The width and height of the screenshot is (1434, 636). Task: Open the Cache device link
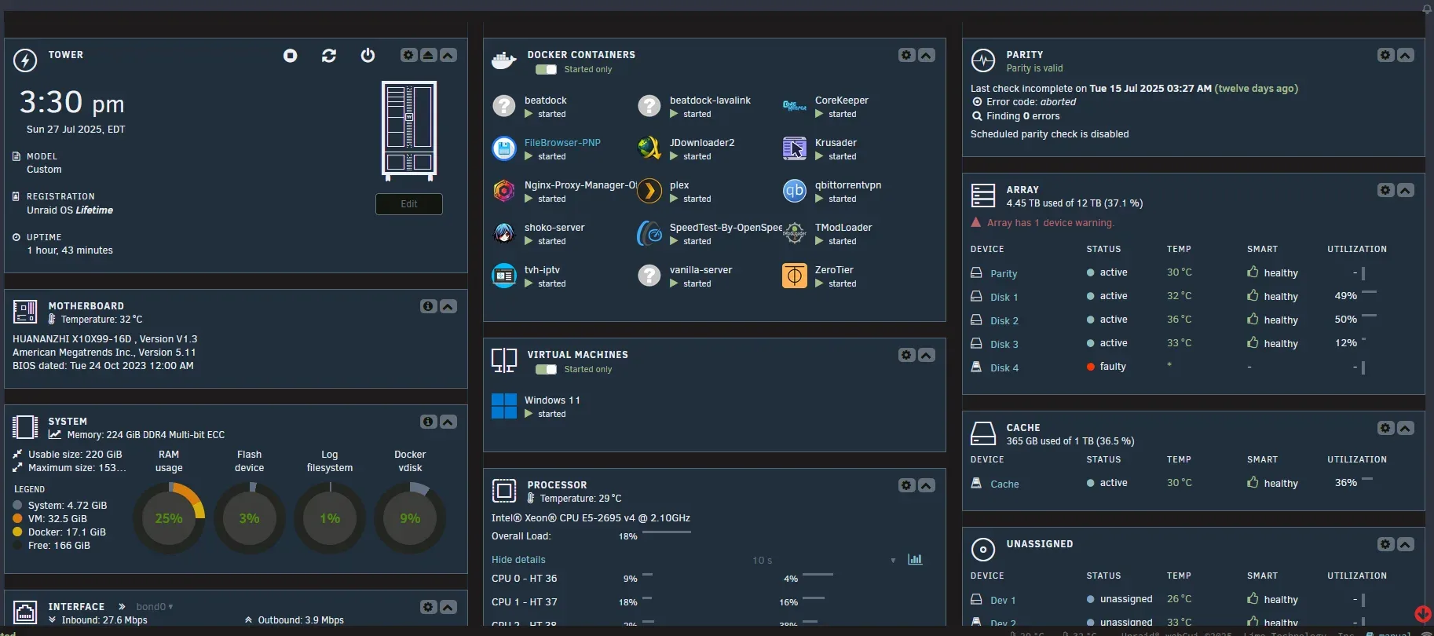[x=1004, y=484]
